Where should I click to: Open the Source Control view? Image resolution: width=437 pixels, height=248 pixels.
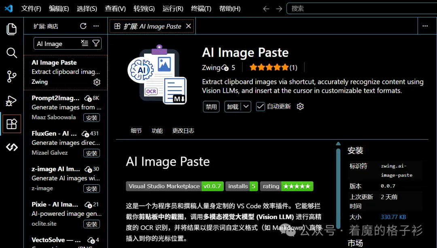12,76
